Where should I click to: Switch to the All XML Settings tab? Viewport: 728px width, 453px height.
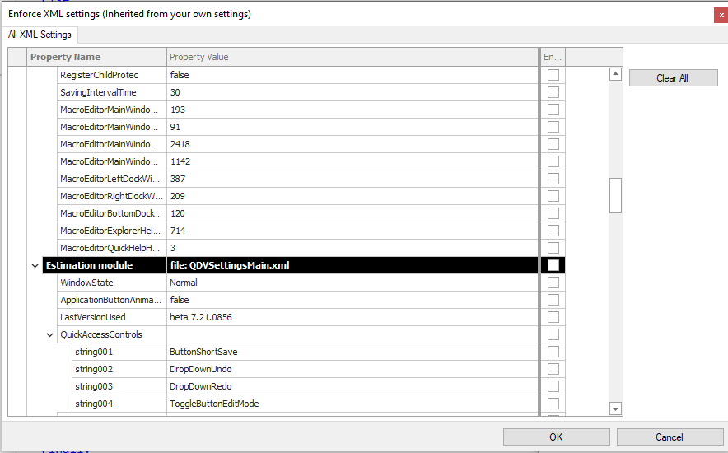(x=40, y=35)
